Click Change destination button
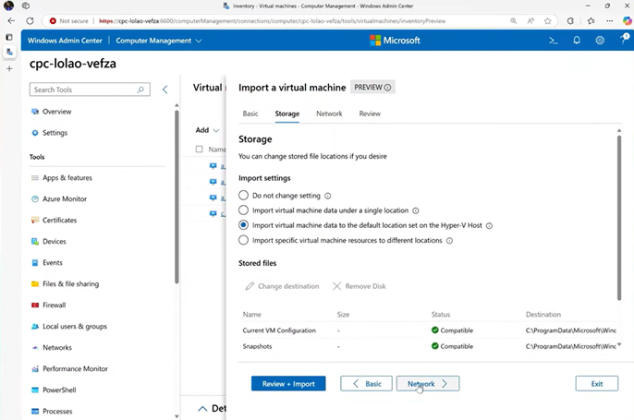 click(x=282, y=286)
